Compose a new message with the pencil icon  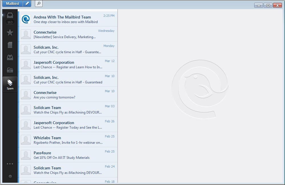point(27,4)
